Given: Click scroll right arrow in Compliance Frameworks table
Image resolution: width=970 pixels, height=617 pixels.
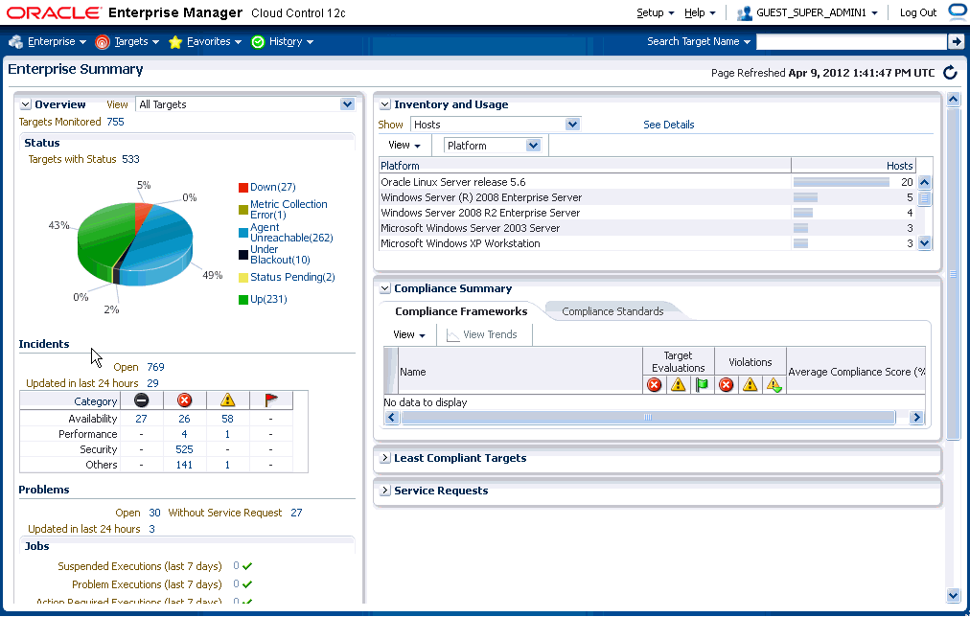Looking at the screenshot, I should (x=916, y=418).
